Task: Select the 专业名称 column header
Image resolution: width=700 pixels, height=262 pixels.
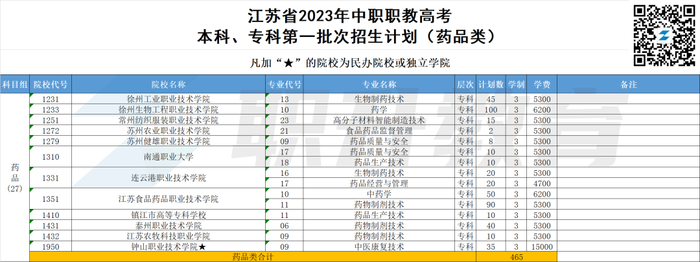Action: (379, 83)
